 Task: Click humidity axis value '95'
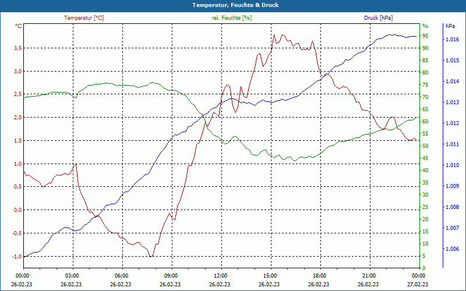point(425,36)
